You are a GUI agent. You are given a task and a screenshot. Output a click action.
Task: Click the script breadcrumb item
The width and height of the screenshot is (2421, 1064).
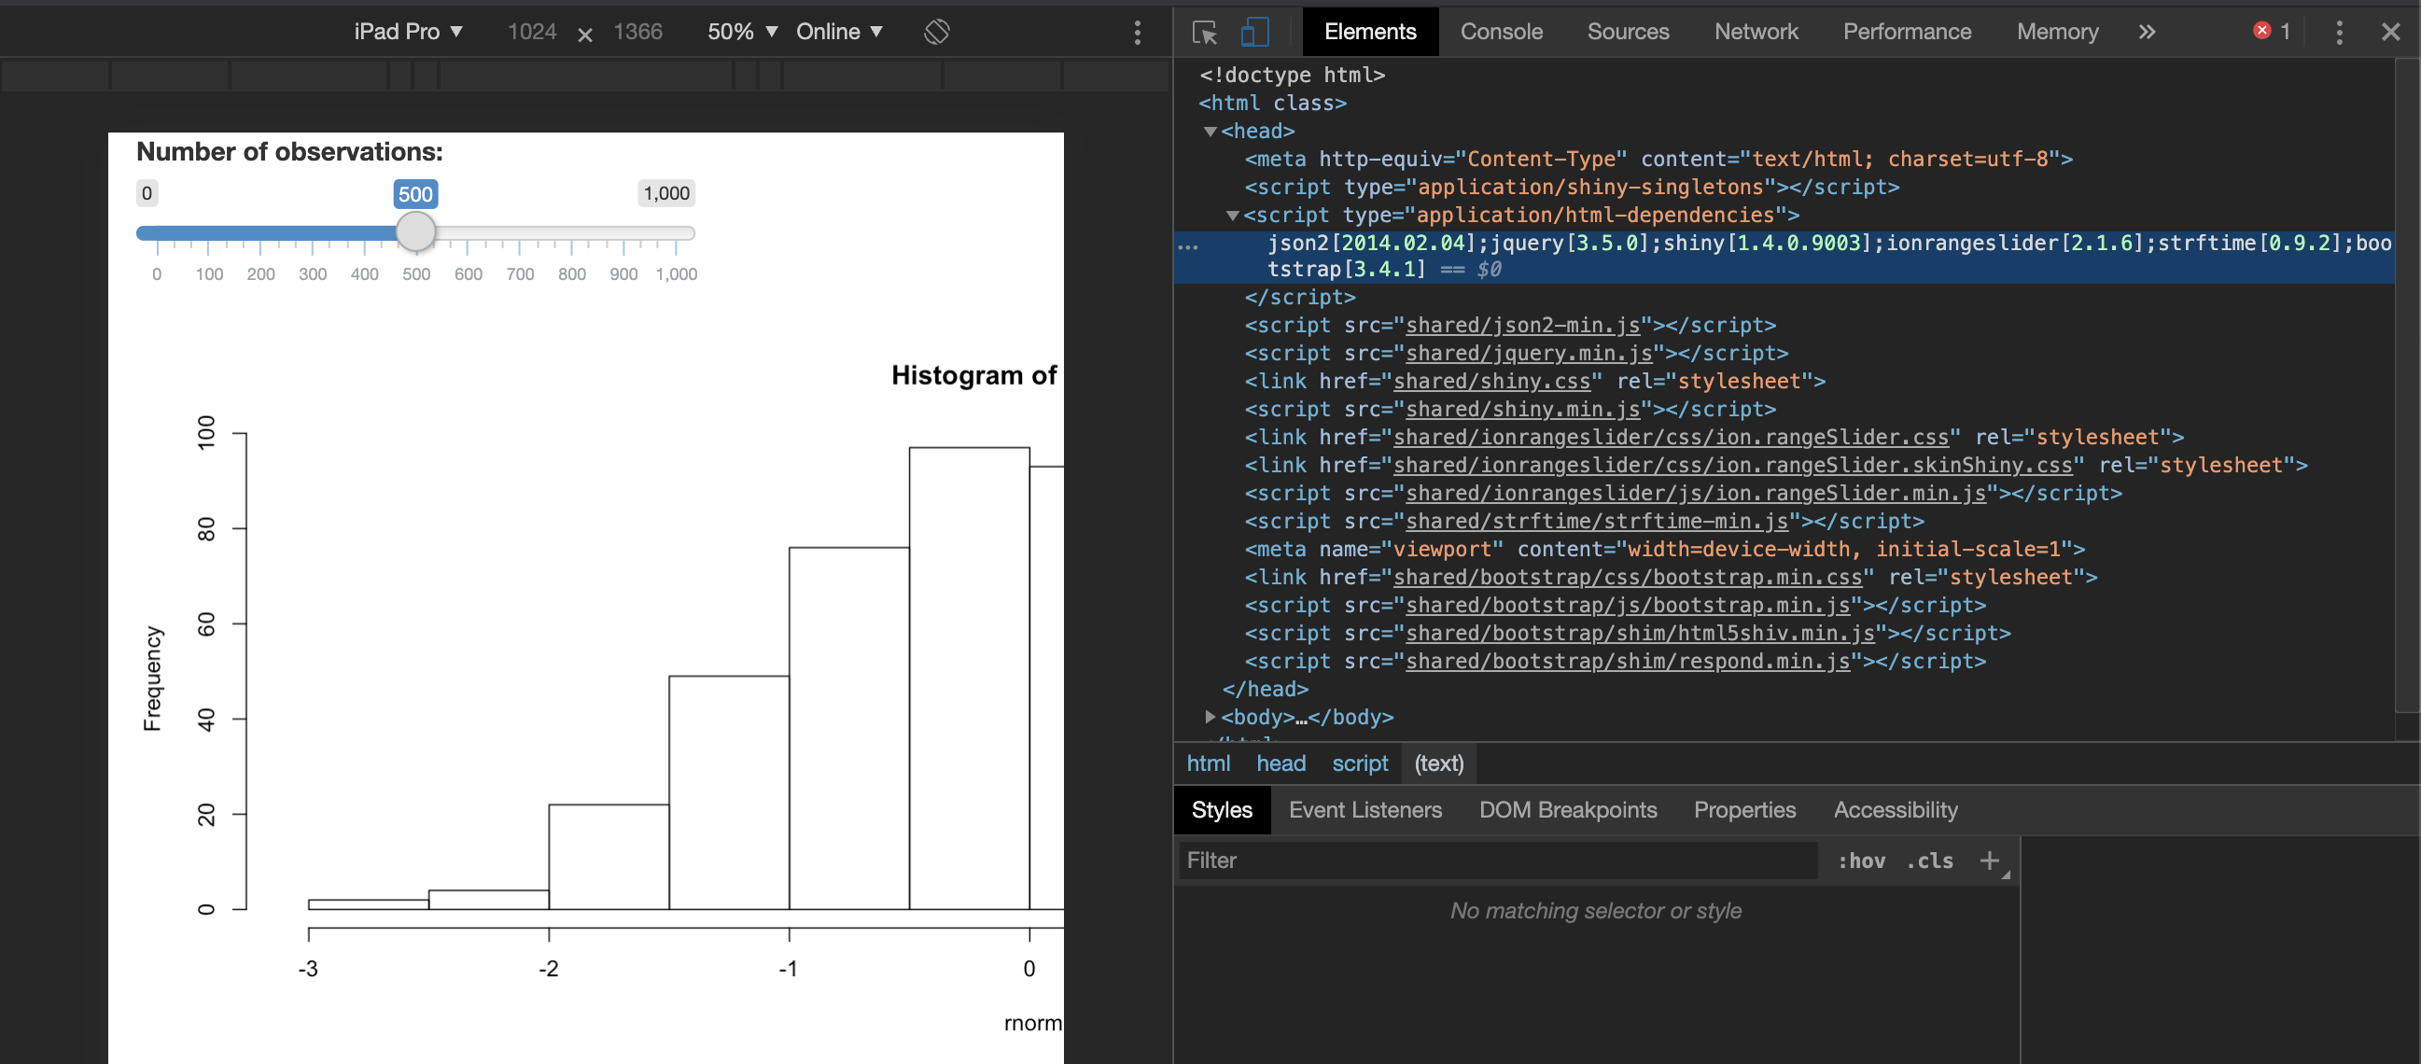point(1360,763)
